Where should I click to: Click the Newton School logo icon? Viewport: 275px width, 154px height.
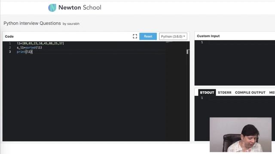[52, 8]
